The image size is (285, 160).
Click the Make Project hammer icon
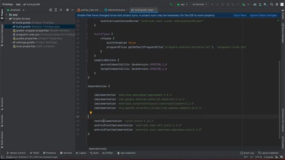point(171,4)
